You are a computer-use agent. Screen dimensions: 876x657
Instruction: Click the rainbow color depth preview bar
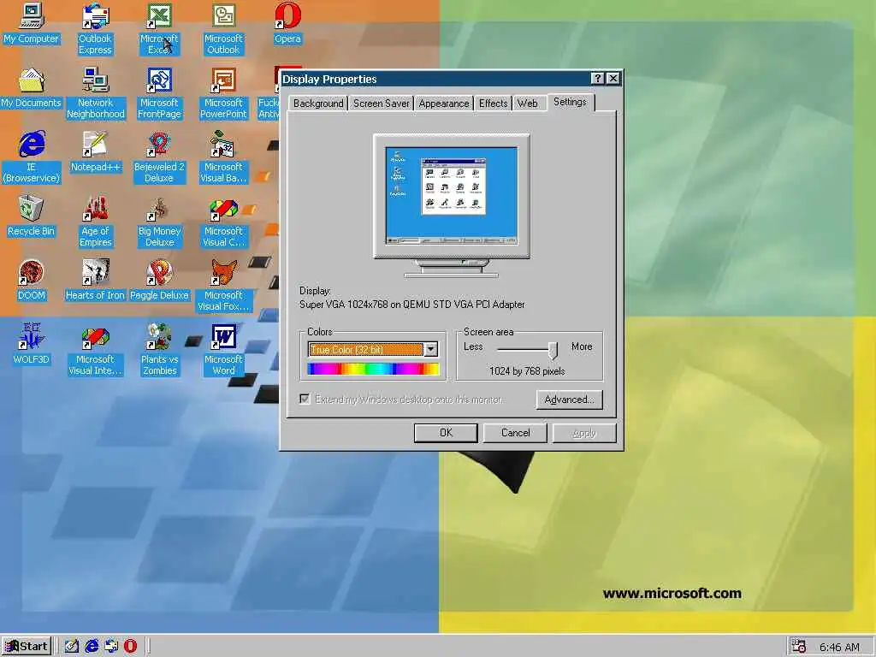pyautogui.click(x=373, y=369)
